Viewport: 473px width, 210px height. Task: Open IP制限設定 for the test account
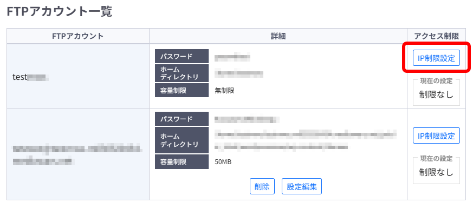pyautogui.click(x=436, y=58)
